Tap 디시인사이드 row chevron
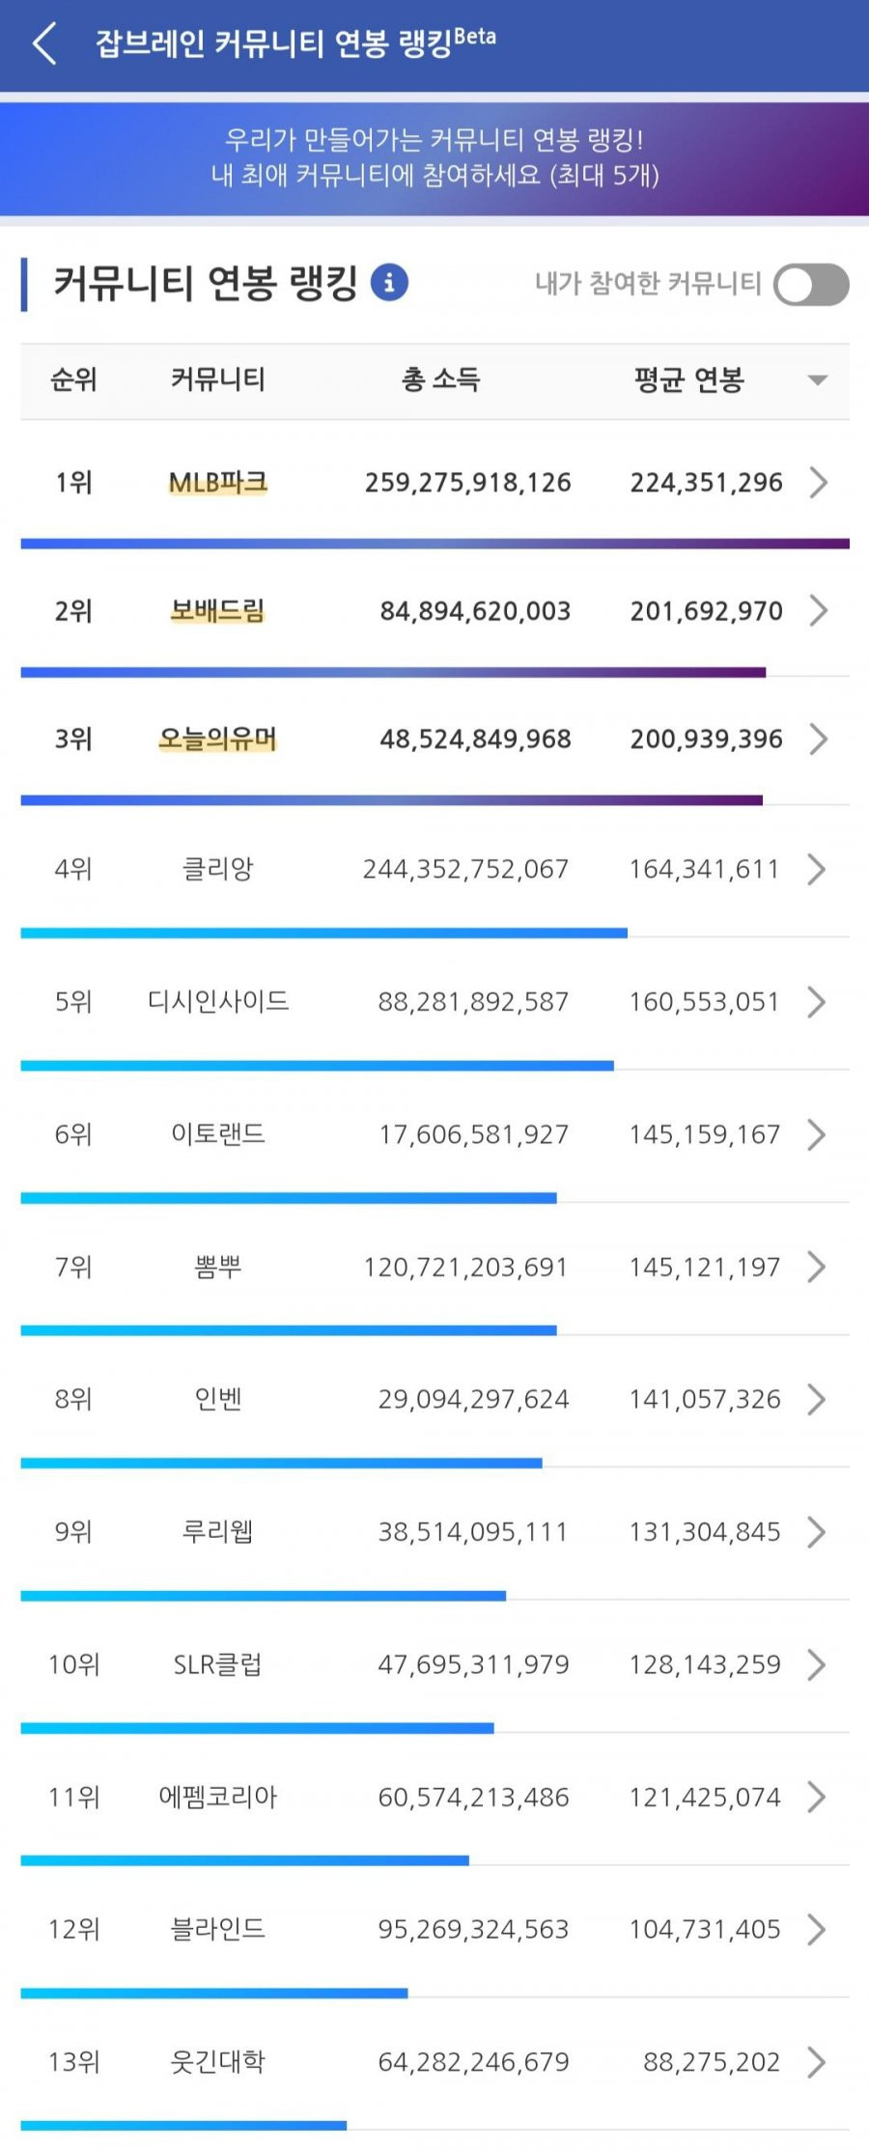This screenshot has height=2150, width=869. coord(816,1002)
